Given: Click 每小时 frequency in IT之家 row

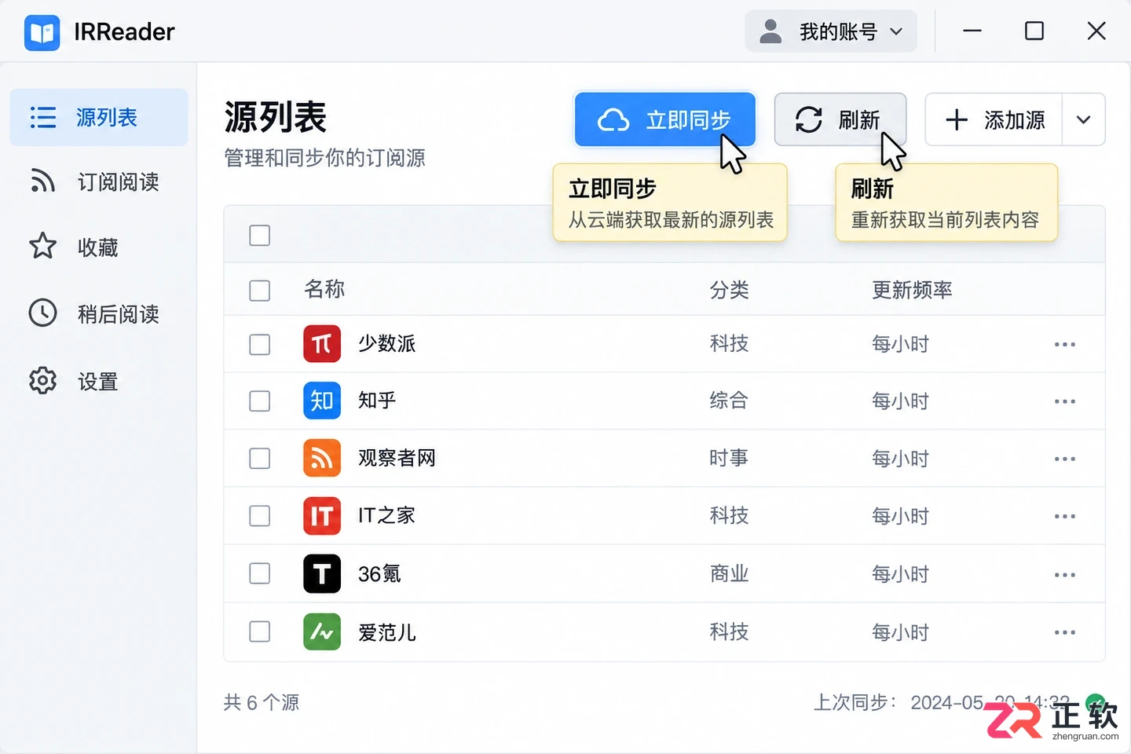Looking at the screenshot, I should coord(901,516).
